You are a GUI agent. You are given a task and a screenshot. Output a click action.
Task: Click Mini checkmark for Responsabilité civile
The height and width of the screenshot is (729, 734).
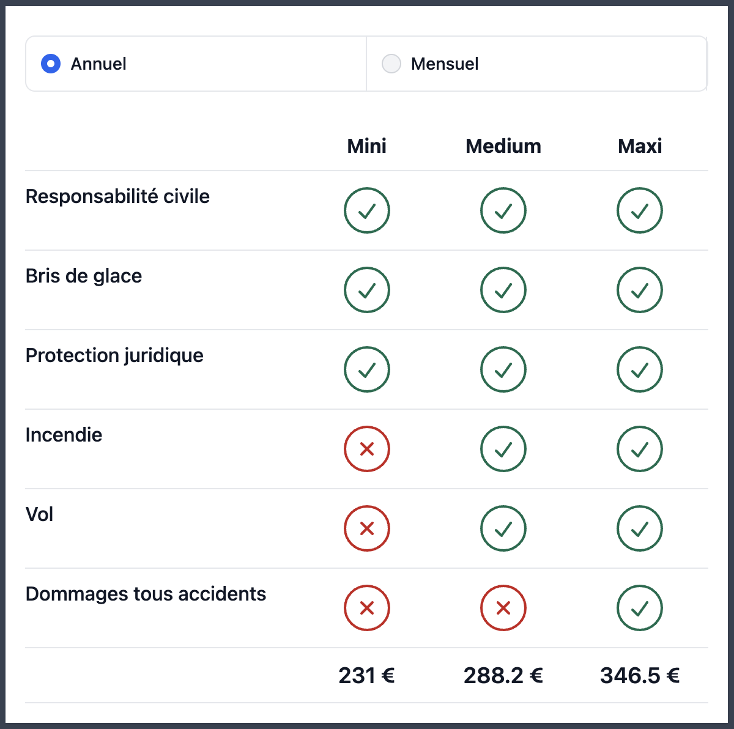(x=367, y=210)
